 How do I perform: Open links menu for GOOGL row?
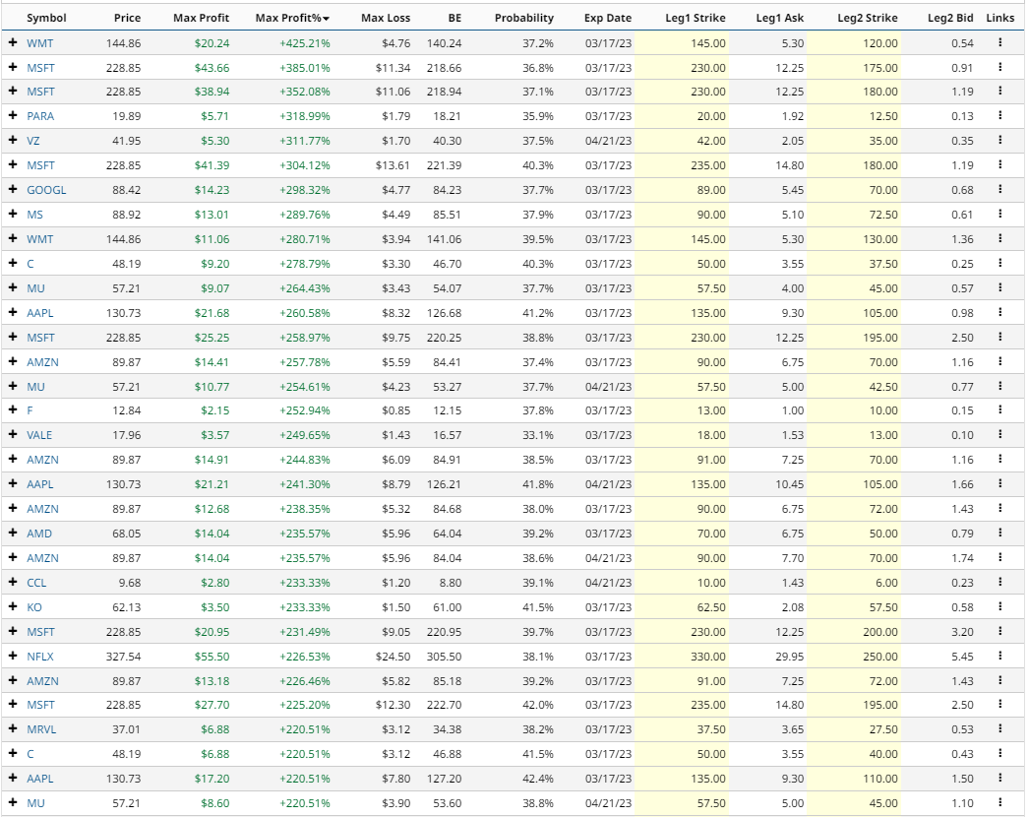coord(1000,189)
